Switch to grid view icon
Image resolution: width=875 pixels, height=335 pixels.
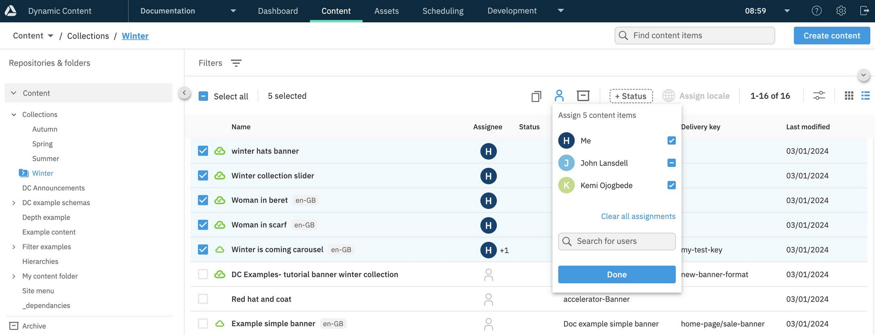(849, 95)
